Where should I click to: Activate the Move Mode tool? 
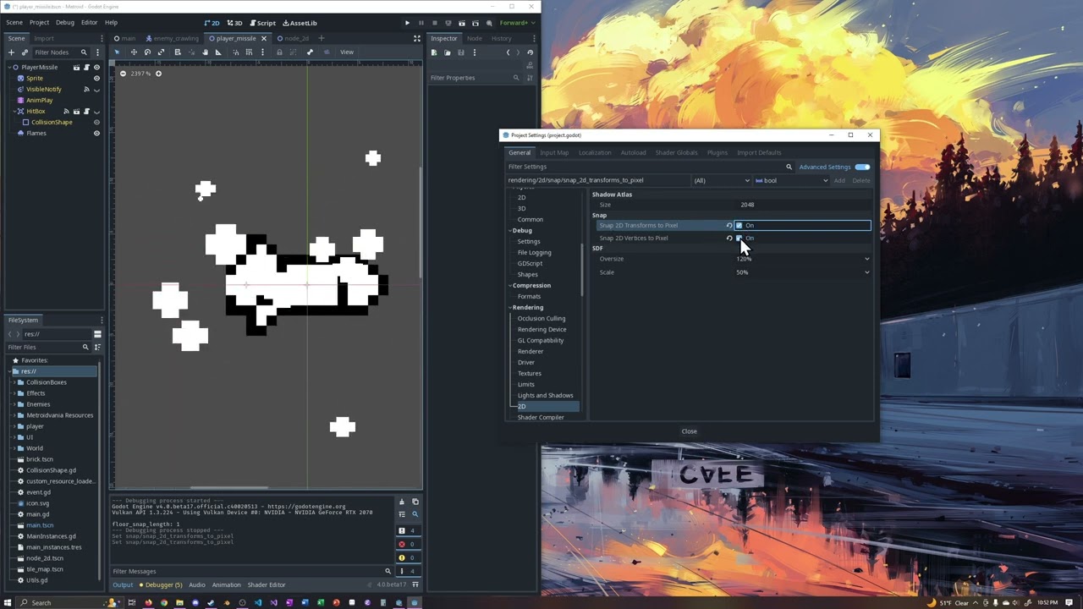(133, 52)
